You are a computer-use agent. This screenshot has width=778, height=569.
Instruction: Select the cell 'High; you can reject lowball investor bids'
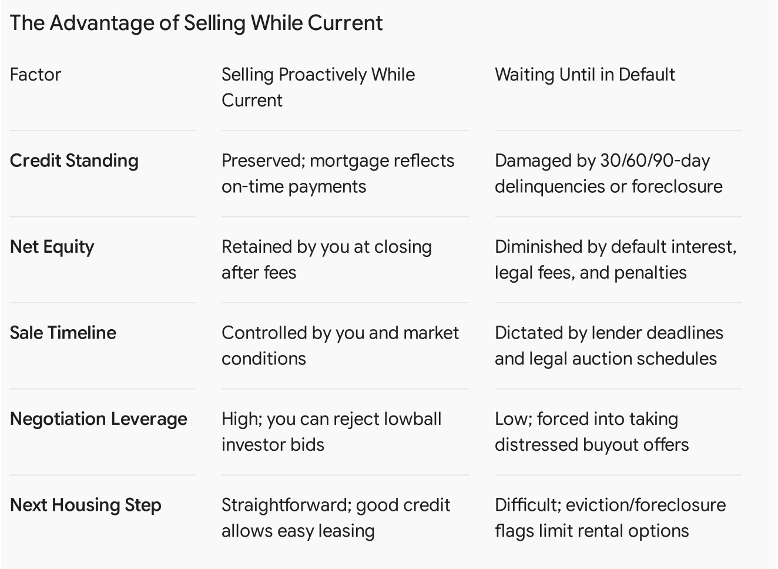[x=331, y=431]
